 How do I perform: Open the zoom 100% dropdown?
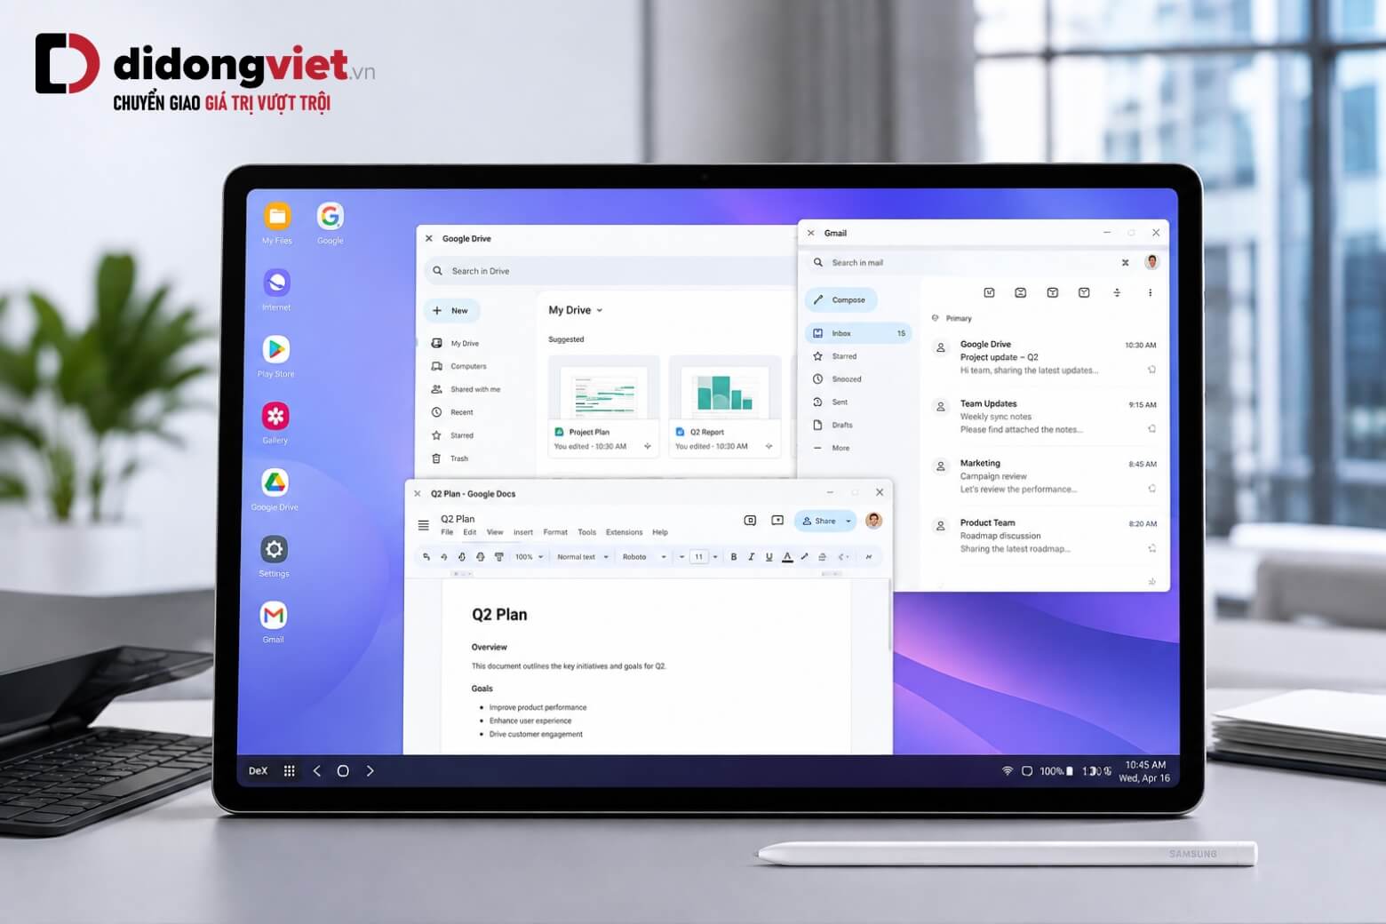[x=529, y=557]
